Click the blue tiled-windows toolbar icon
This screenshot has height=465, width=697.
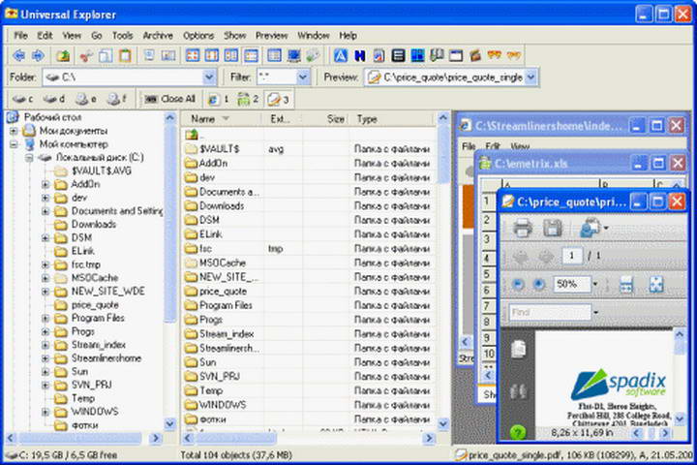[x=417, y=55]
